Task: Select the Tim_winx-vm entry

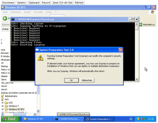Action: coord(7,83)
